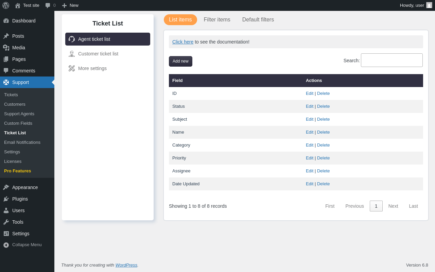Switch to the Filter items tab
This screenshot has height=272, width=435.
click(x=217, y=20)
